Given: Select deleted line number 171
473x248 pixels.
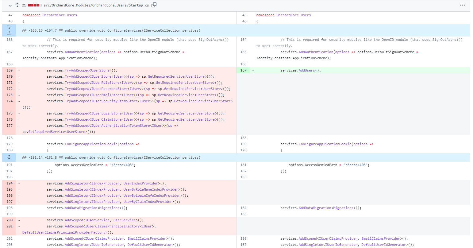Looking at the screenshot, I should click(x=9, y=83).
